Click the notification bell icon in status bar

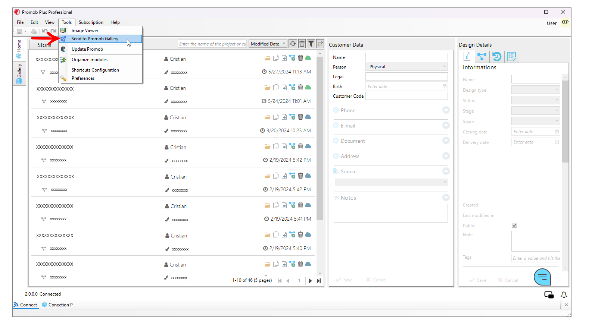point(564,295)
